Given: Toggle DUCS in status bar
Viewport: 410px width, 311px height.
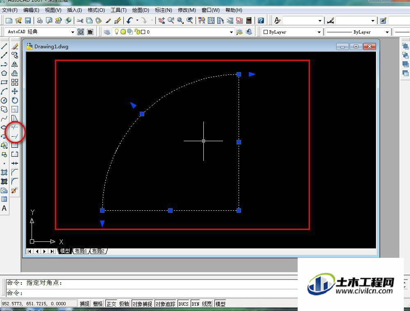Looking at the screenshot, I should [183, 304].
